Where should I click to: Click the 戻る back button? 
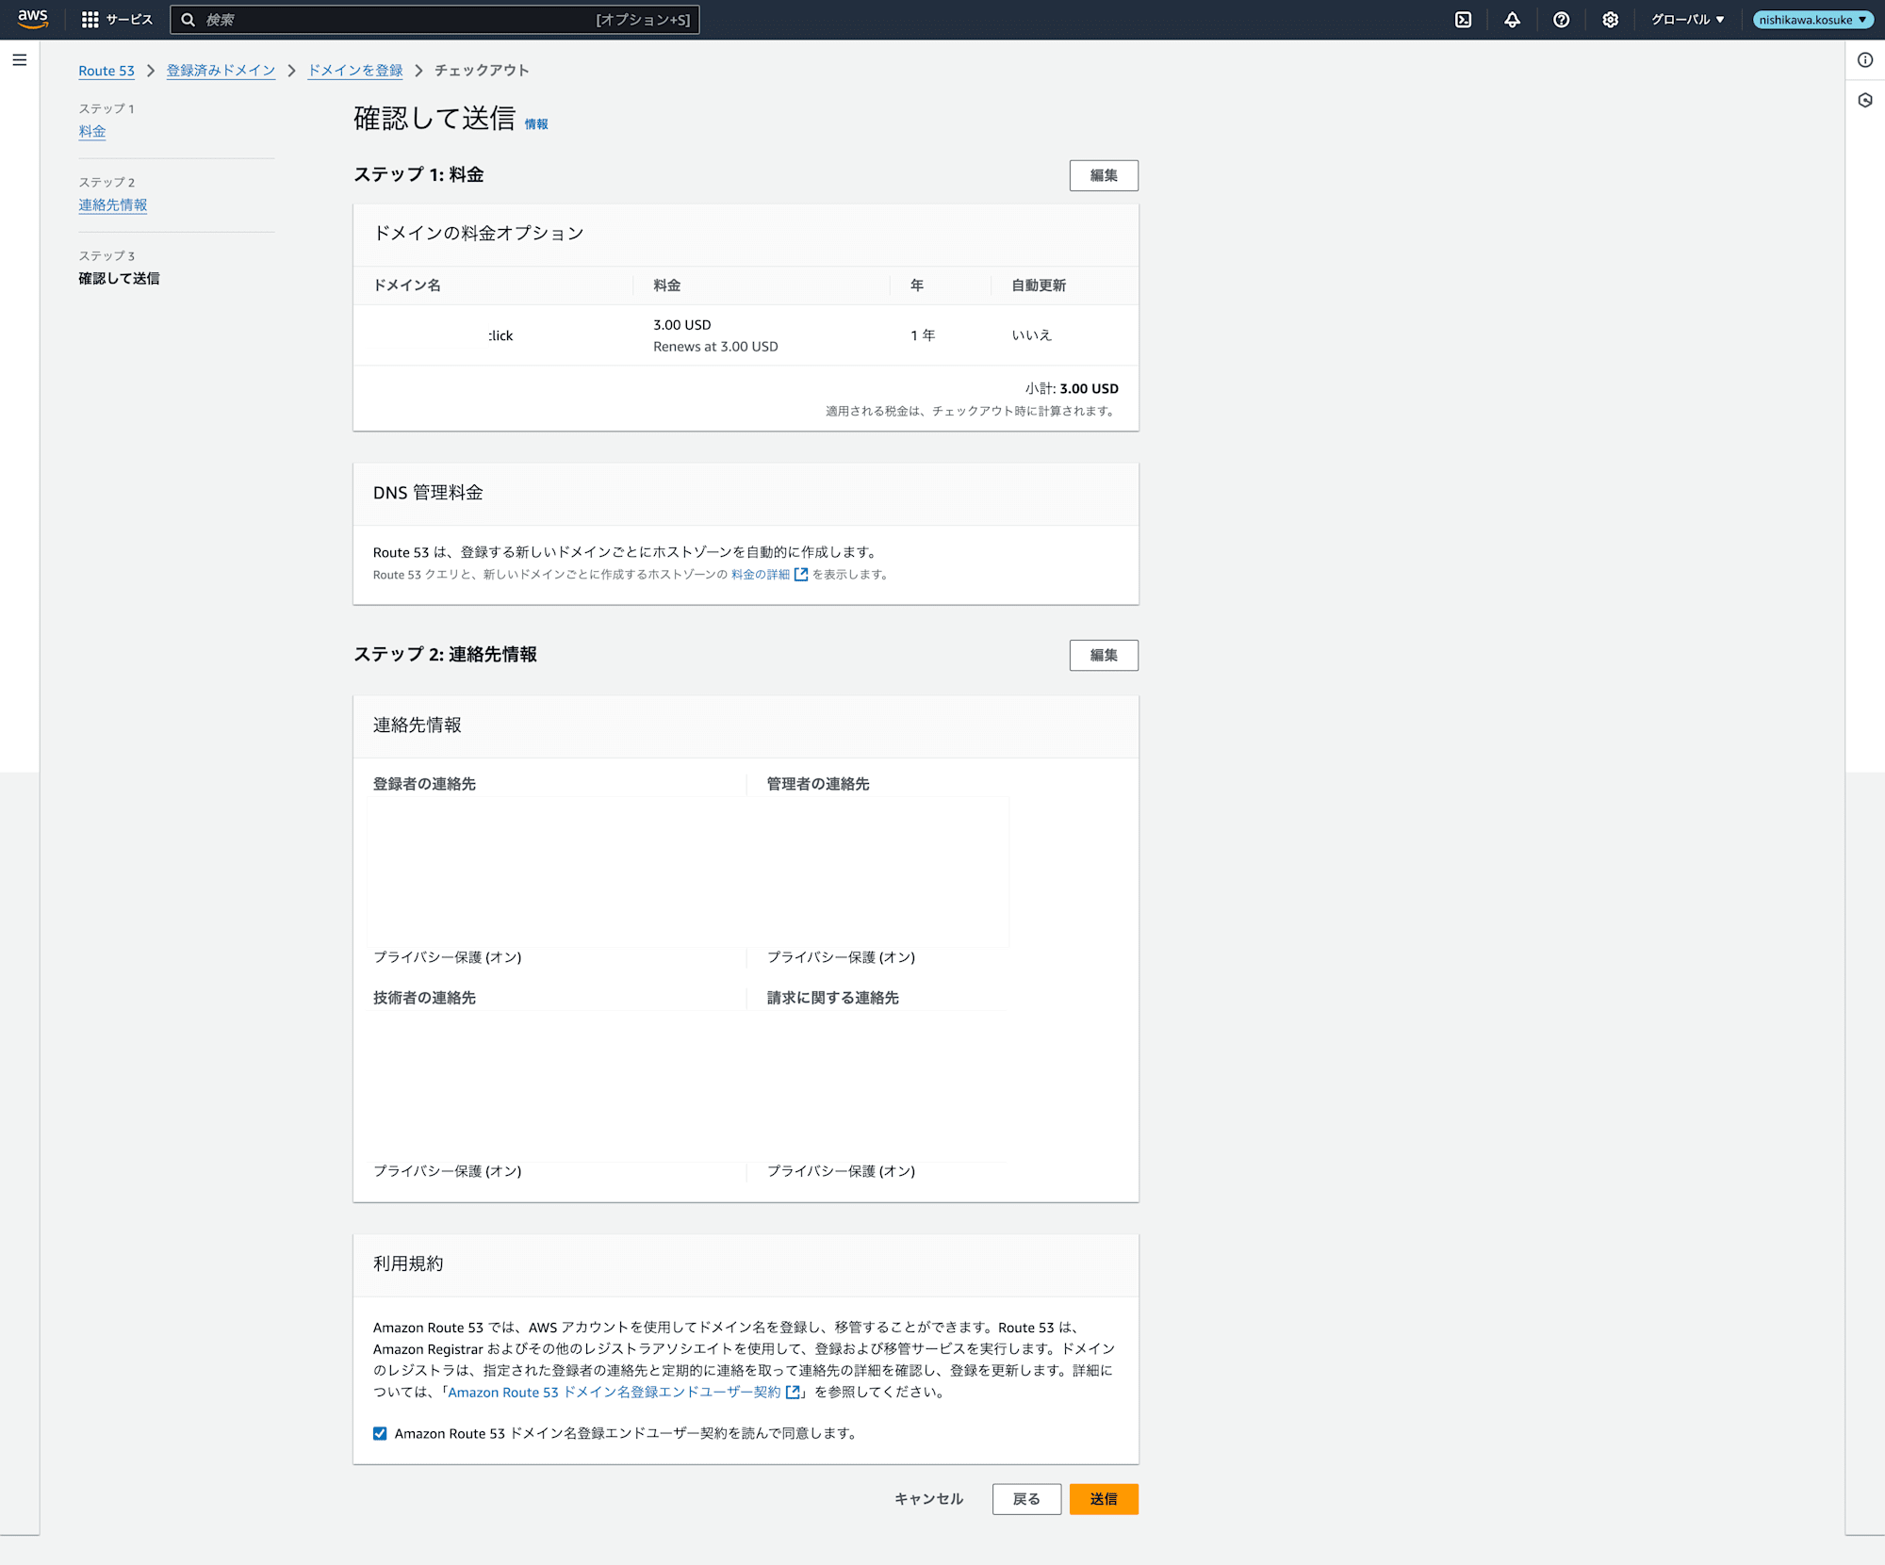[x=1025, y=1499]
